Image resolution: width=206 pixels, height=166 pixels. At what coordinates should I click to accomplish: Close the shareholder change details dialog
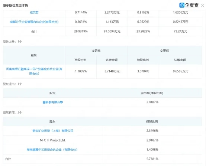pyautogui.click(x=202, y=5)
